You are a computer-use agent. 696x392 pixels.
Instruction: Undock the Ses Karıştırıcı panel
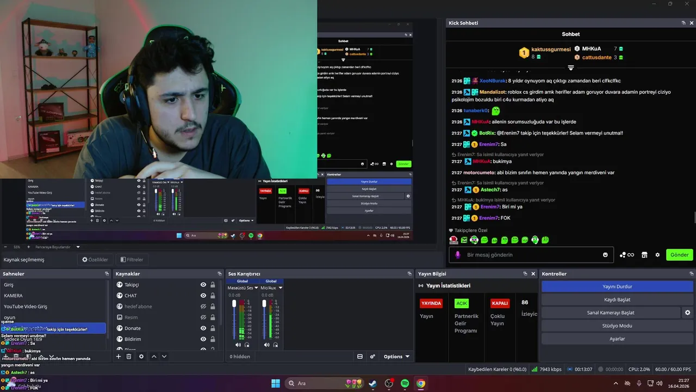click(409, 274)
